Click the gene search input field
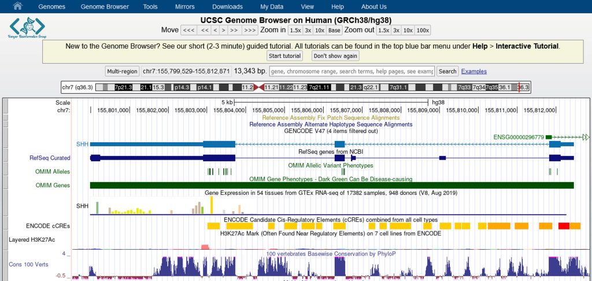592x281 pixels. tap(351, 71)
